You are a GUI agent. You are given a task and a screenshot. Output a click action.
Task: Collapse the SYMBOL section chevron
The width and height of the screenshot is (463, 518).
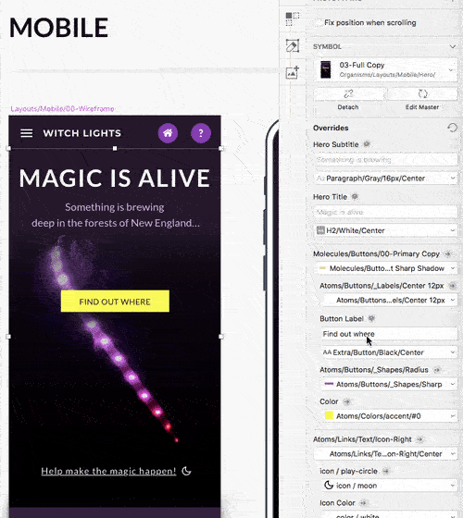[x=453, y=46]
